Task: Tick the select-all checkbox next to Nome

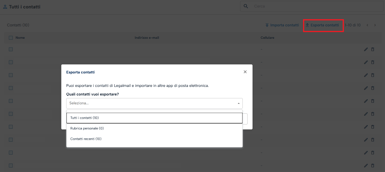Action: point(11,38)
